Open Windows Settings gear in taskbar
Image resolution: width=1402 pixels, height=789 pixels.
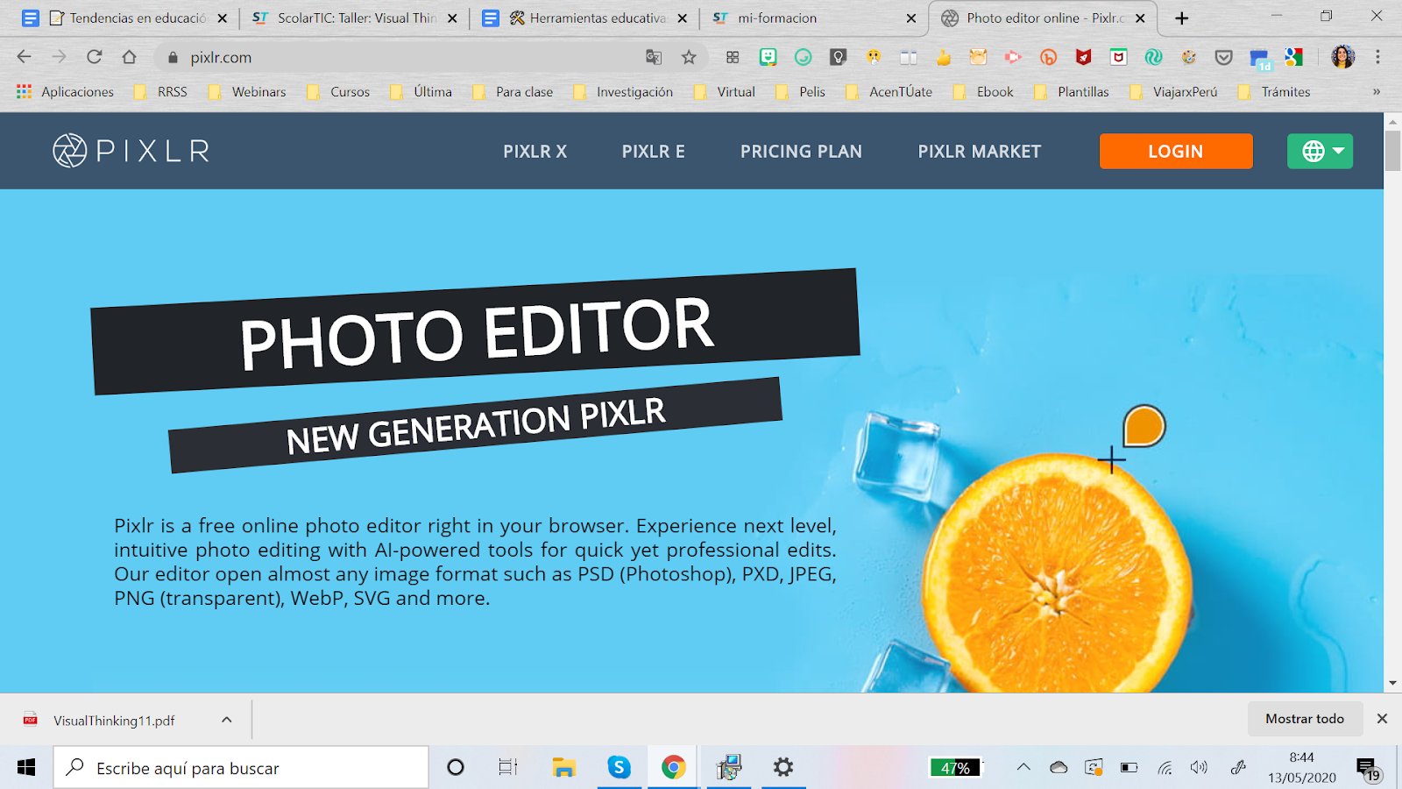click(783, 768)
